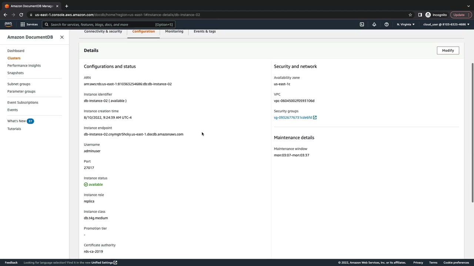Image resolution: width=474 pixels, height=266 pixels.
Task: Click the availability zone us-east-1c
Action: tap(282, 84)
